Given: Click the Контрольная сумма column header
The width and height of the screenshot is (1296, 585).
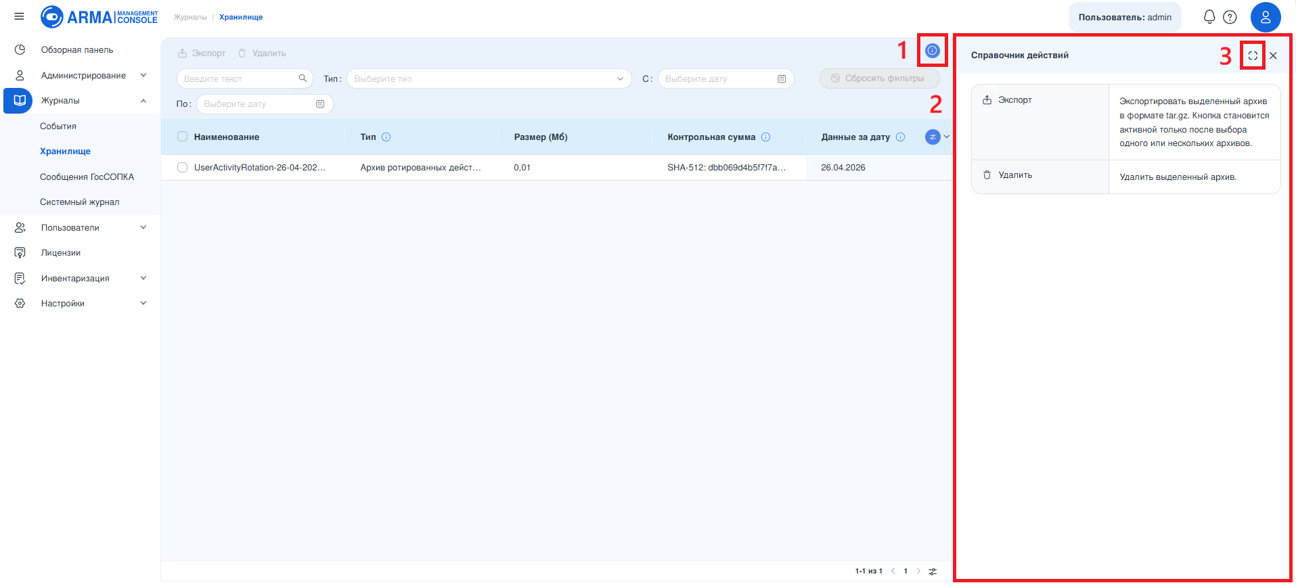Looking at the screenshot, I should [711, 137].
